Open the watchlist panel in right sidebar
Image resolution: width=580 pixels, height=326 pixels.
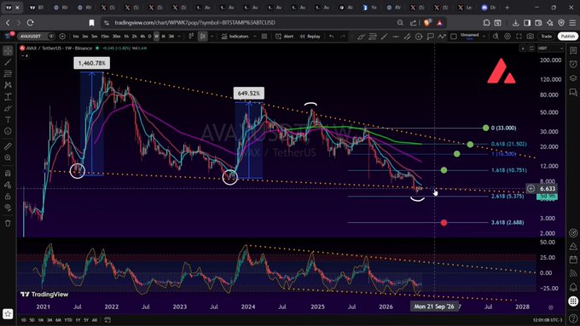coord(573,50)
